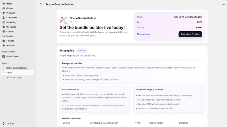Click the Online Store icon
The image size is (227, 127).
coord(4,56)
